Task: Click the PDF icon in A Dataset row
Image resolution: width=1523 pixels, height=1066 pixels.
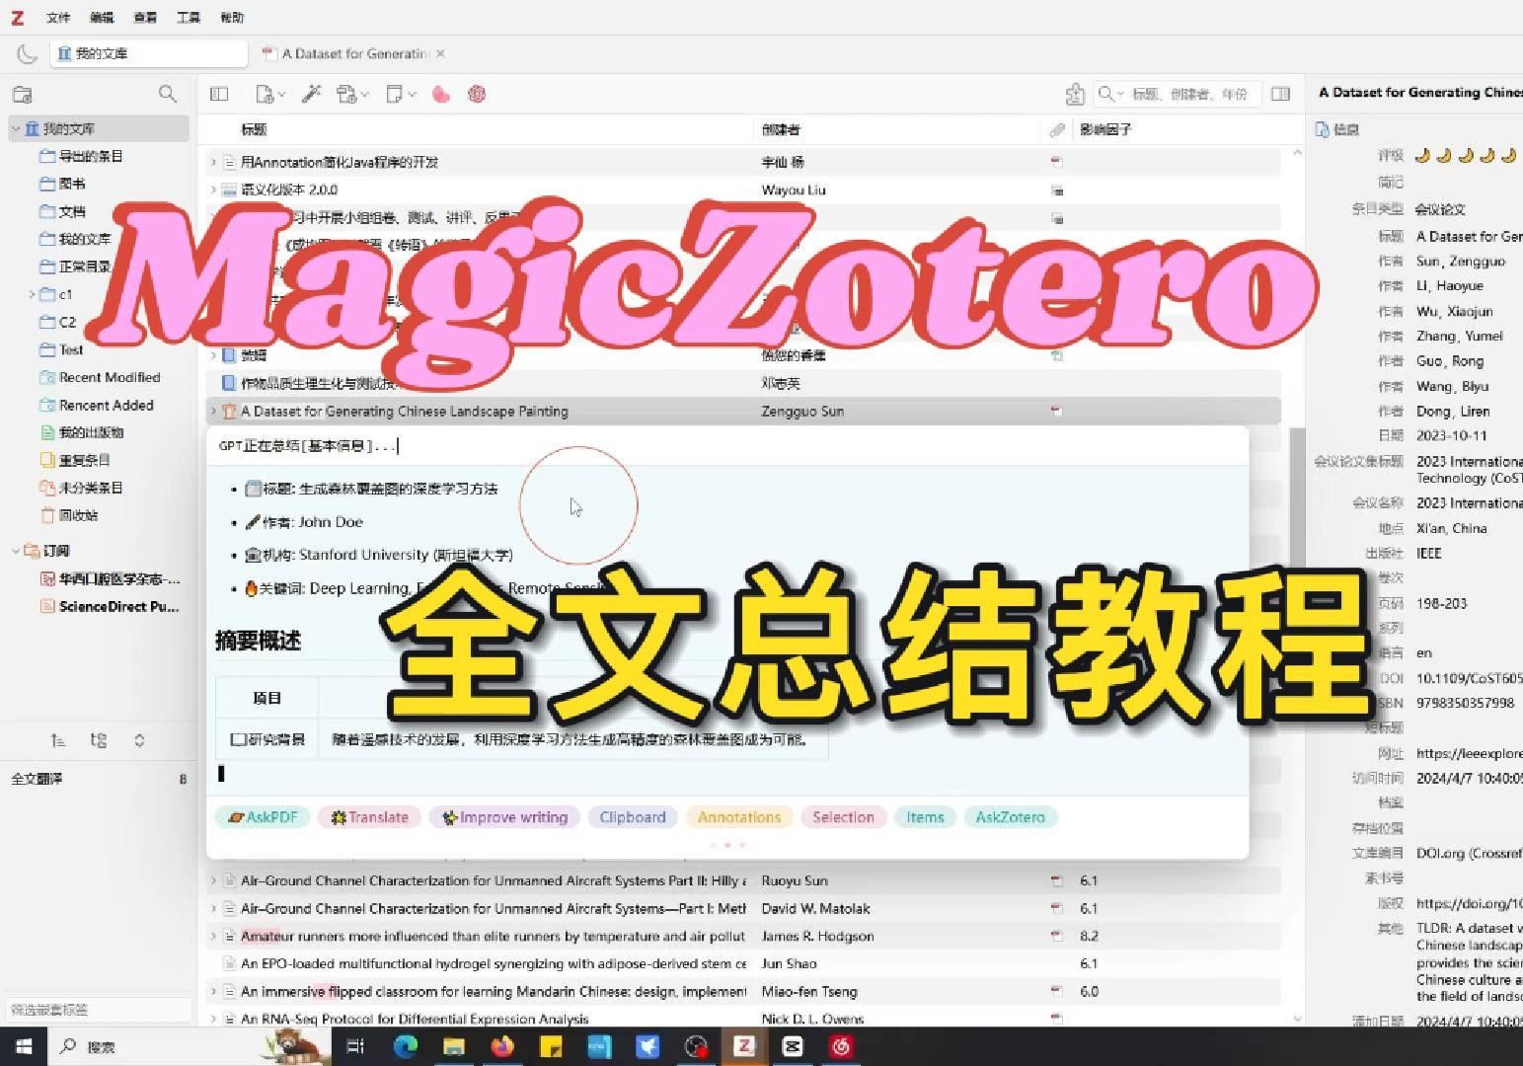Action: (1056, 411)
